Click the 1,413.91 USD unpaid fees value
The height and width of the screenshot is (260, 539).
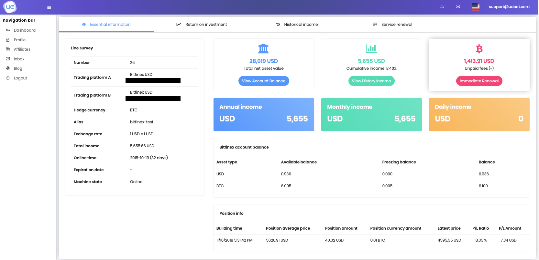479,61
